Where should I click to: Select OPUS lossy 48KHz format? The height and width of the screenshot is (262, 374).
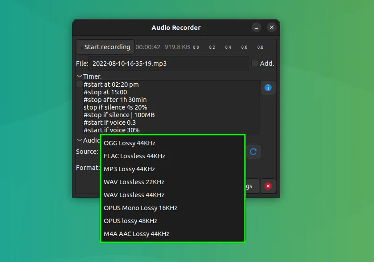click(x=130, y=221)
